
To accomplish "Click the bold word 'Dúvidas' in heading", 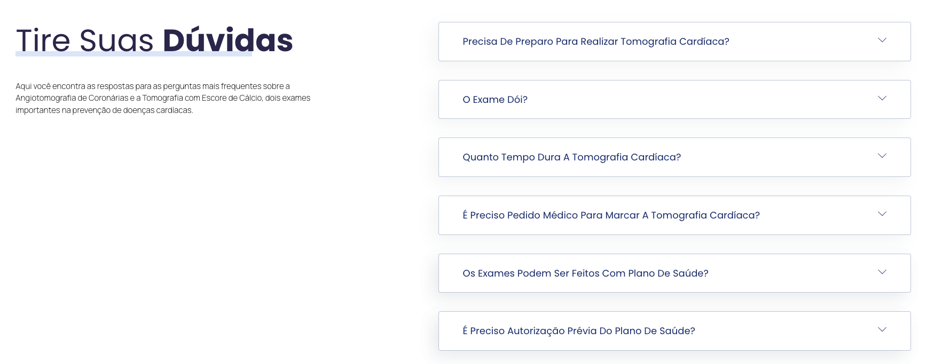I will [x=228, y=40].
